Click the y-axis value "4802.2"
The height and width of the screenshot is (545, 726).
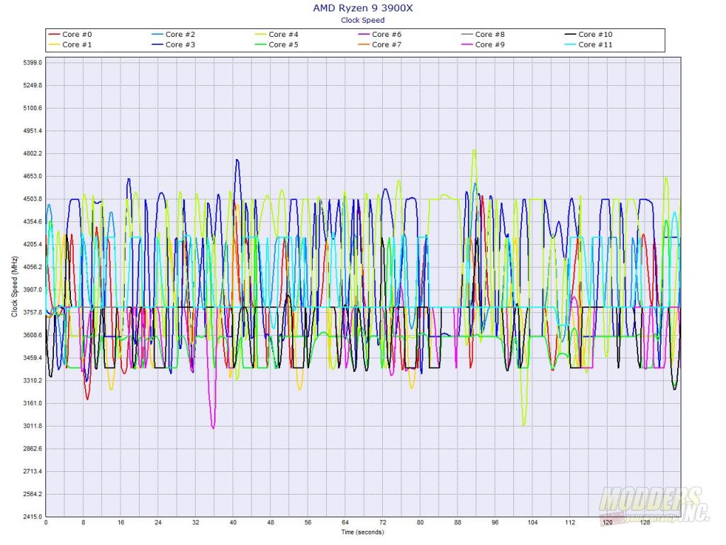(x=33, y=153)
